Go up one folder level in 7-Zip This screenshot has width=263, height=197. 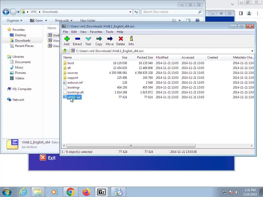pos(64,51)
